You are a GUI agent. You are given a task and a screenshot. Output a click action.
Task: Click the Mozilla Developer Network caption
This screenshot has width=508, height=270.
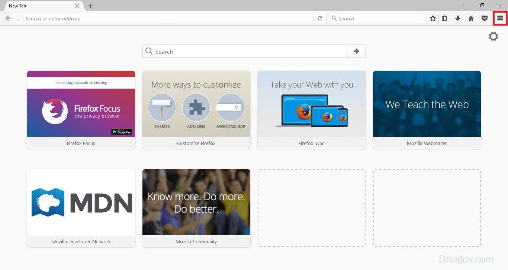81,241
